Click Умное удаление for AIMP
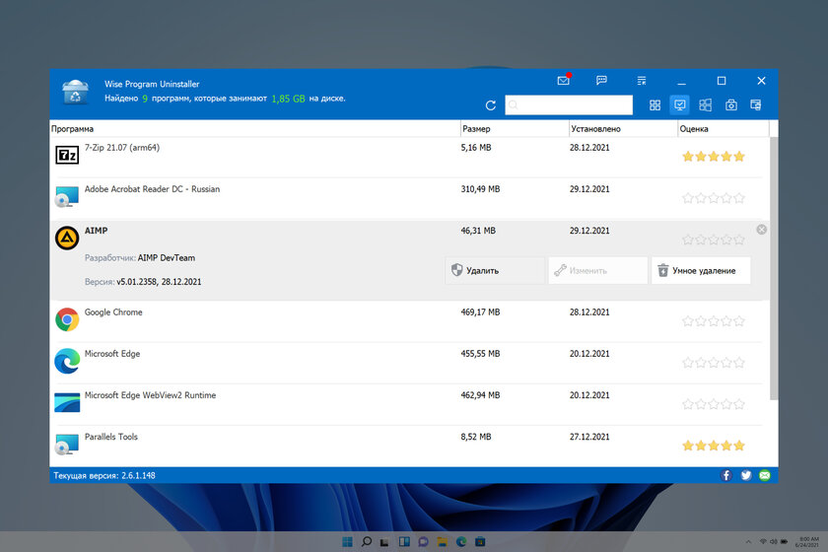 [x=701, y=270]
